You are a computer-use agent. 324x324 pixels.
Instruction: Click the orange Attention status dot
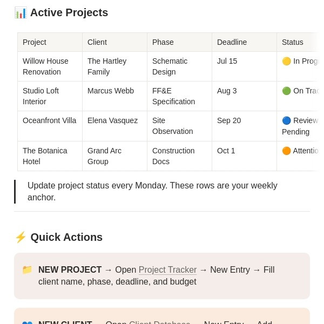pyautogui.click(x=286, y=151)
